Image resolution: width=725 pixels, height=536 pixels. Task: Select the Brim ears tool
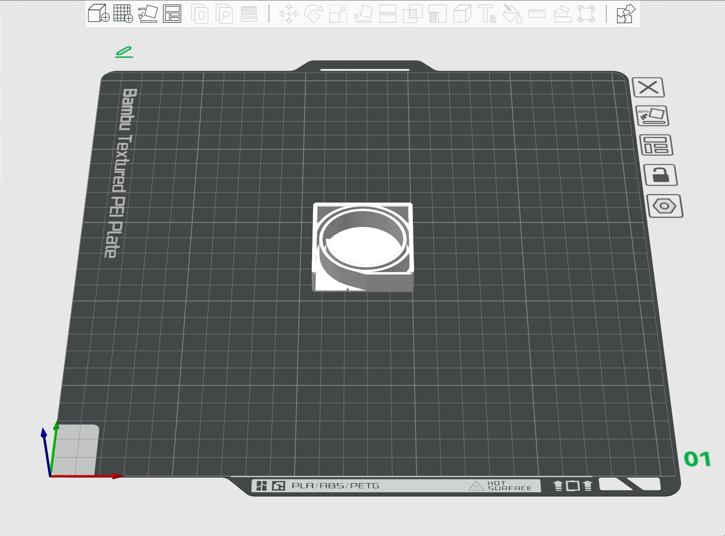(x=586, y=14)
